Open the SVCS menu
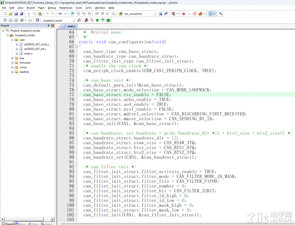 coord(89,8)
